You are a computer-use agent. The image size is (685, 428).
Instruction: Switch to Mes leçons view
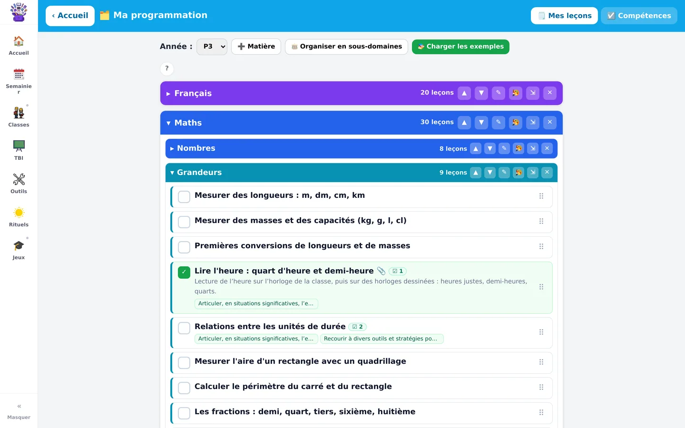tap(564, 16)
